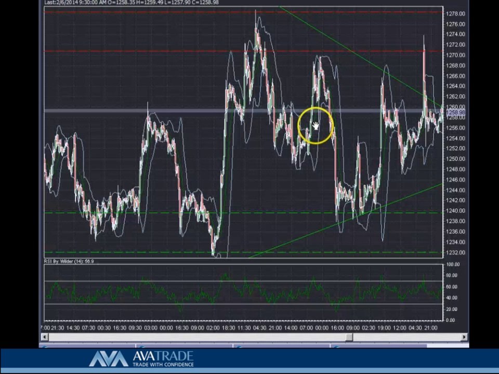
Task: Click the 1272.00 price axis label
Action: tap(456, 45)
